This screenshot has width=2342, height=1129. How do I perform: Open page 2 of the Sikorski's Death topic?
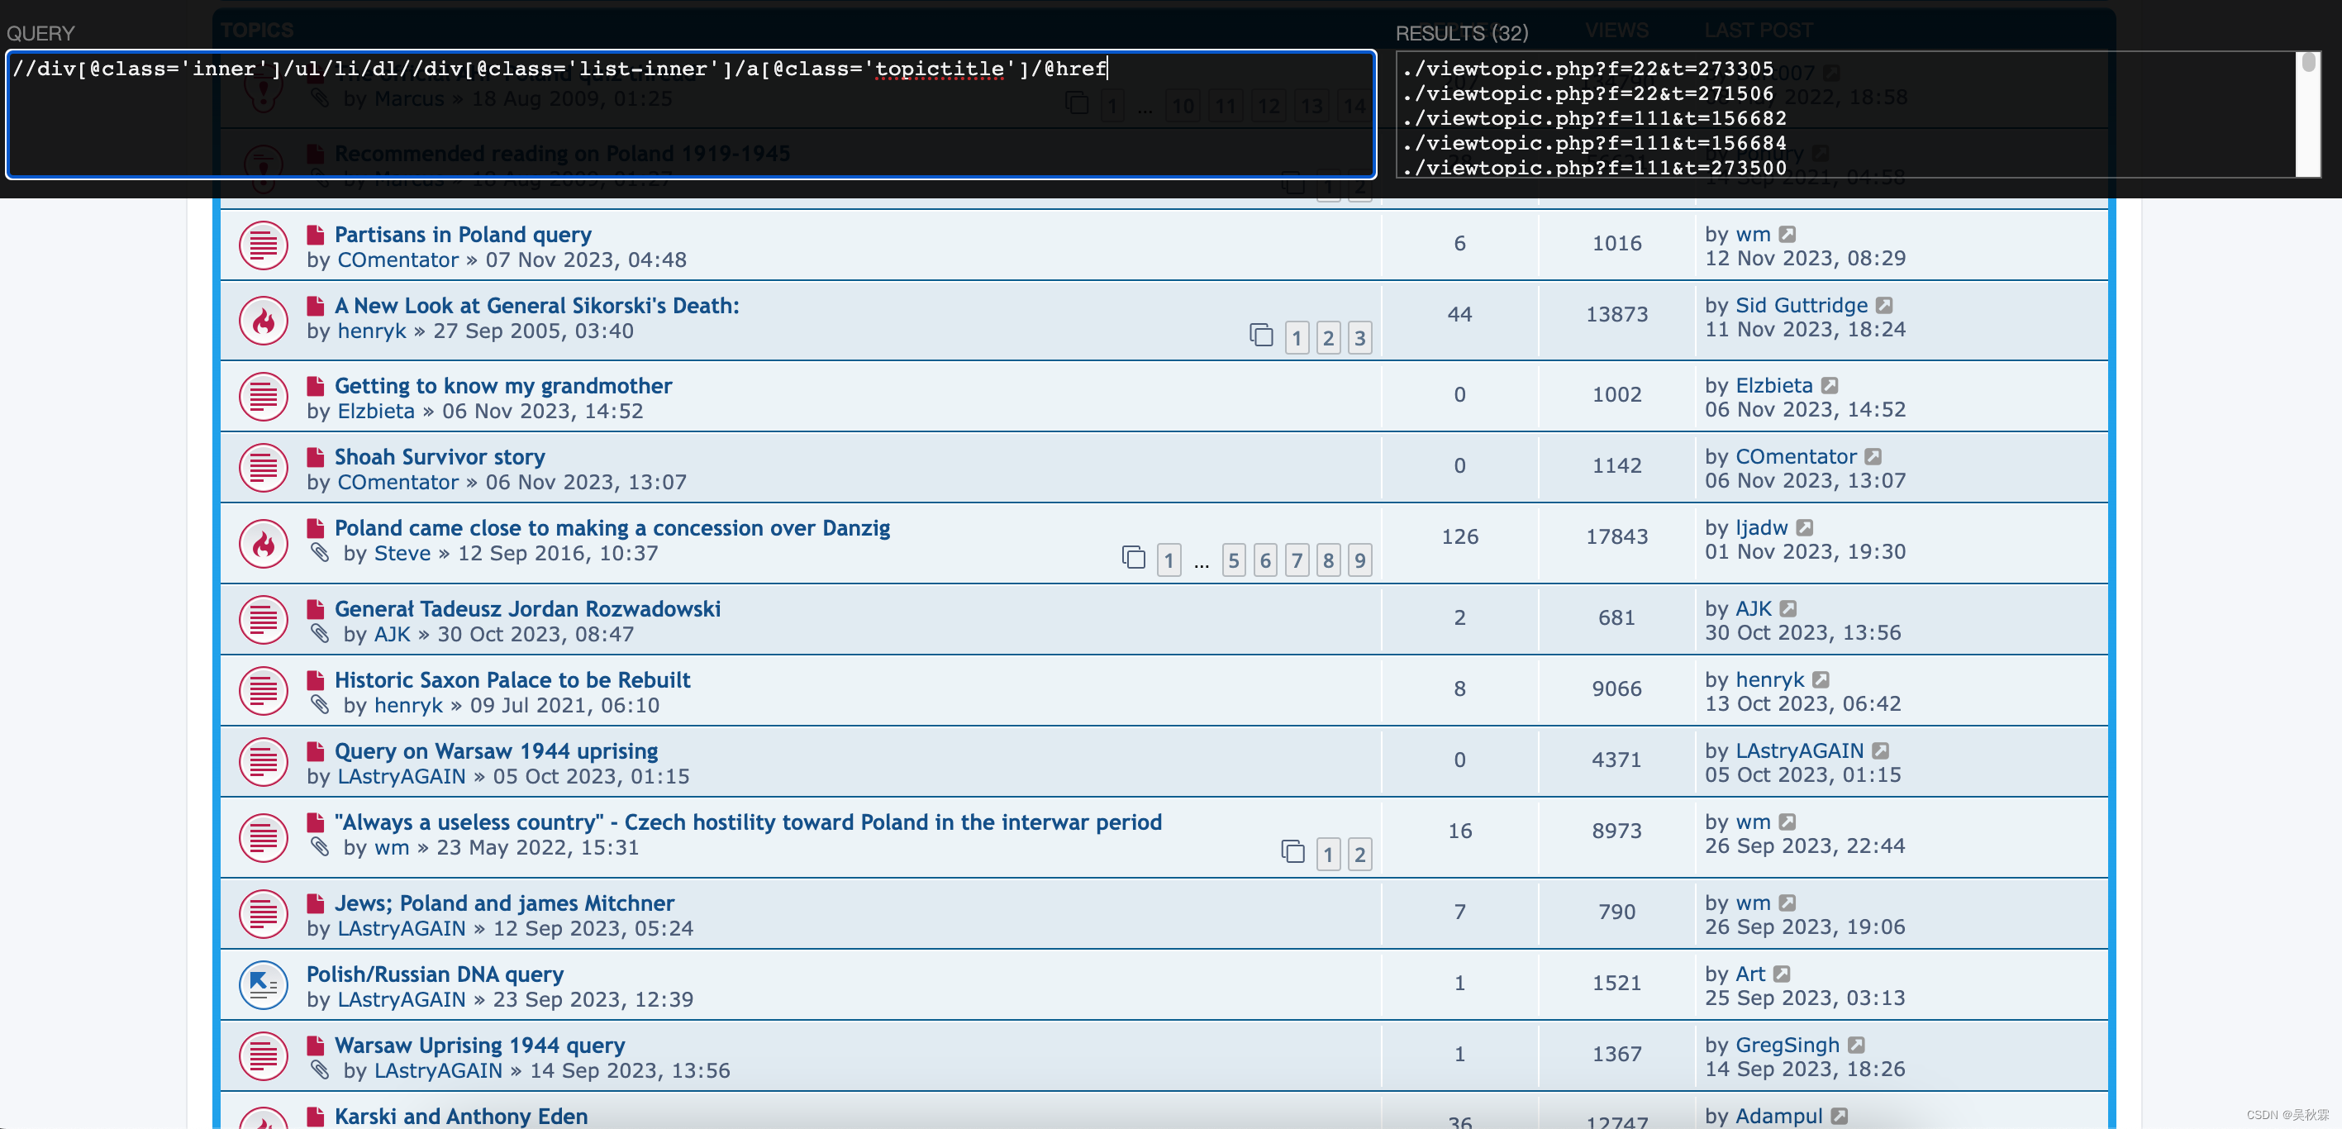[x=1328, y=338]
